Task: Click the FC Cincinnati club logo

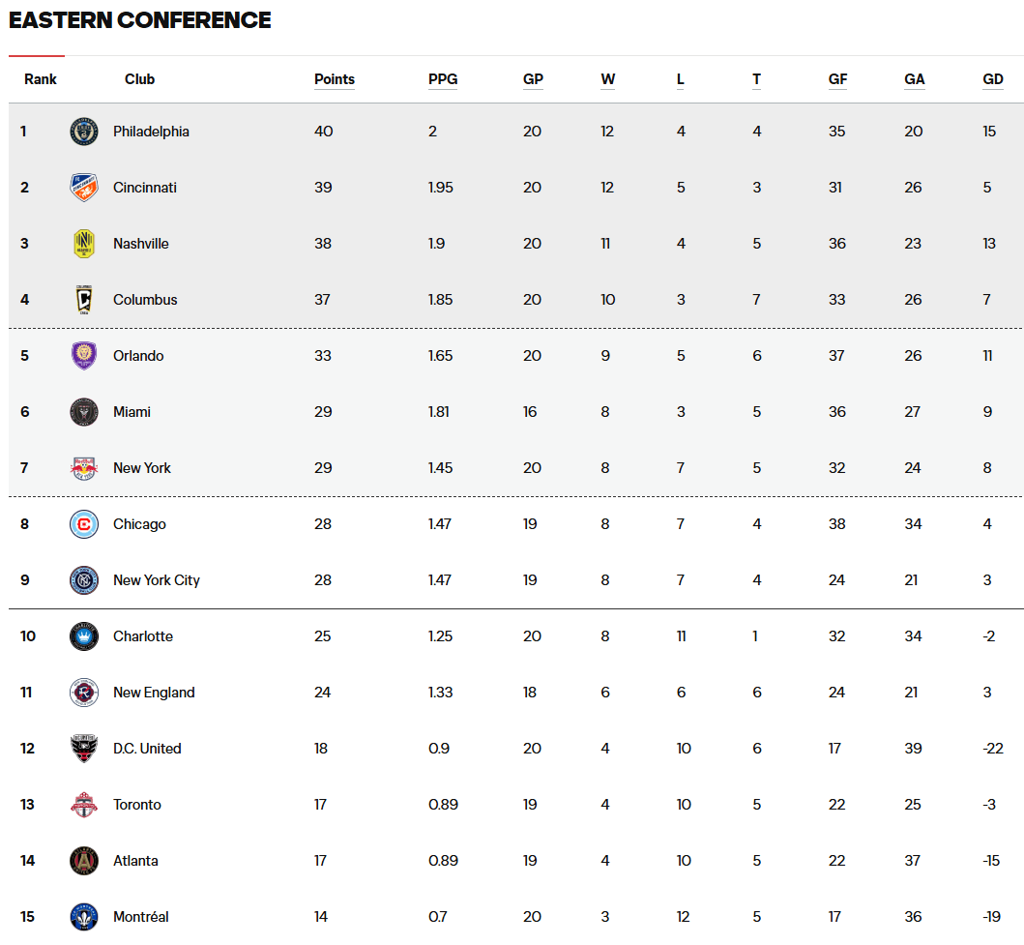Action: 83,188
